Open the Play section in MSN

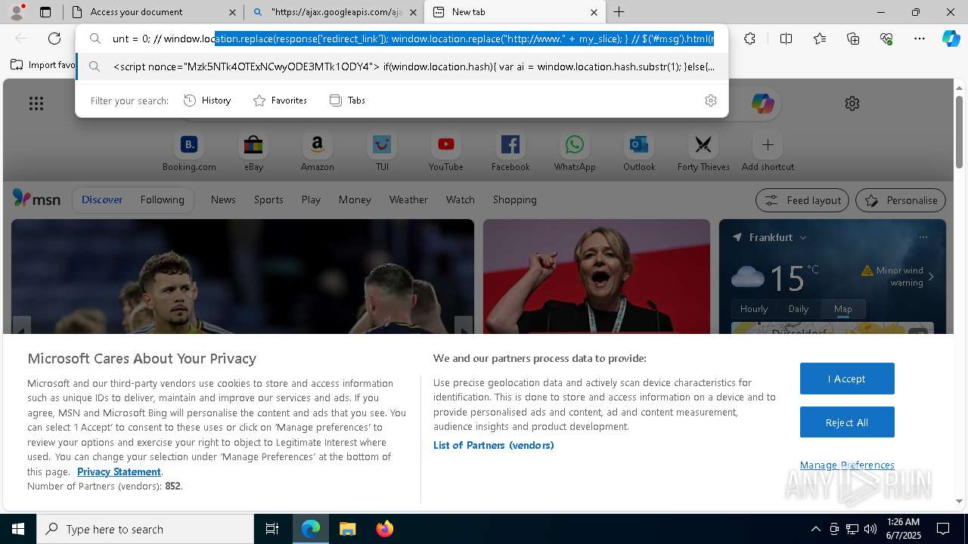click(x=311, y=199)
